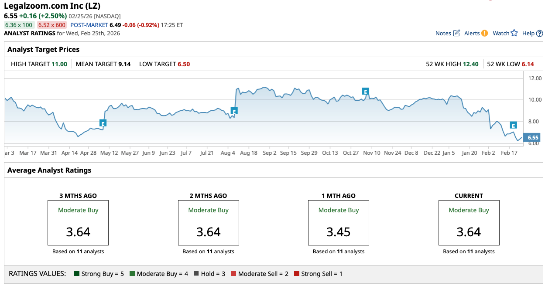The height and width of the screenshot is (286, 545).
Task: Click the Notes pencil icon
Action: [456, 33]
